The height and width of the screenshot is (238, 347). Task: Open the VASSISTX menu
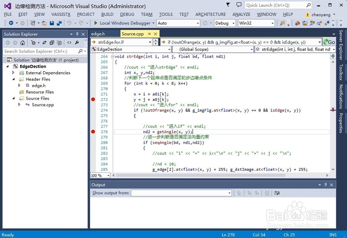(61, 14)
